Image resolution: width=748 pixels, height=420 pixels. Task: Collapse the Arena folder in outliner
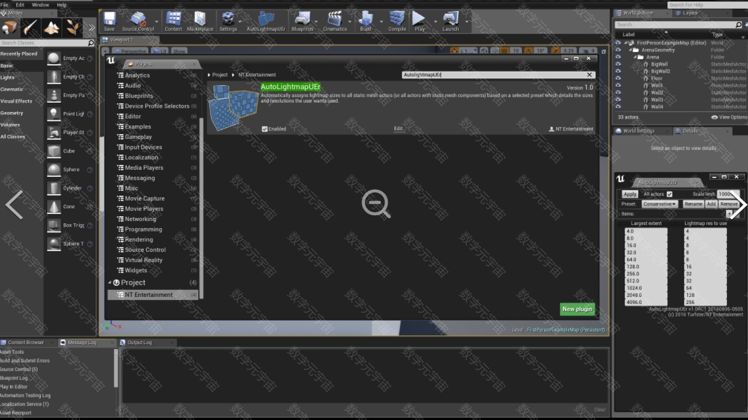coord(636,57)
